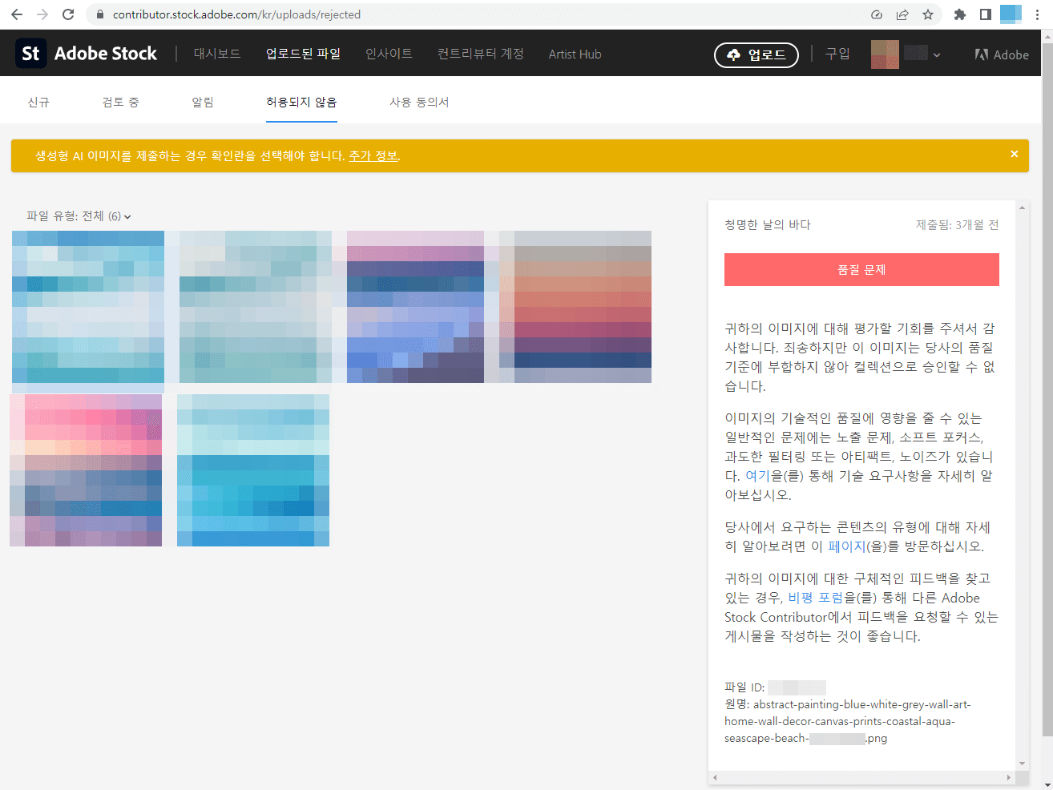
Task: Reload the page with the refresh icon
Action: point(68,14)
